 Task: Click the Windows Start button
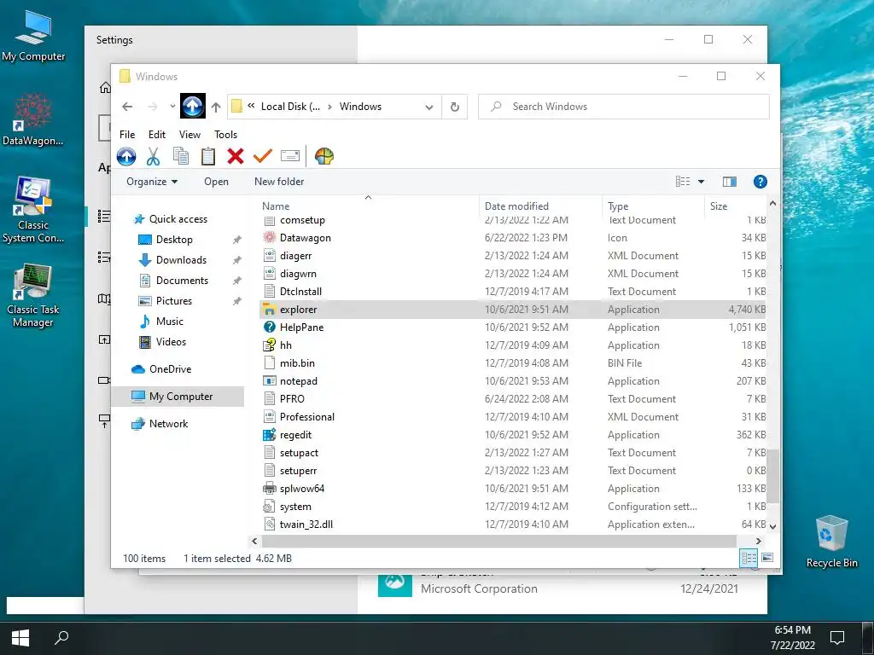(20, 638)
